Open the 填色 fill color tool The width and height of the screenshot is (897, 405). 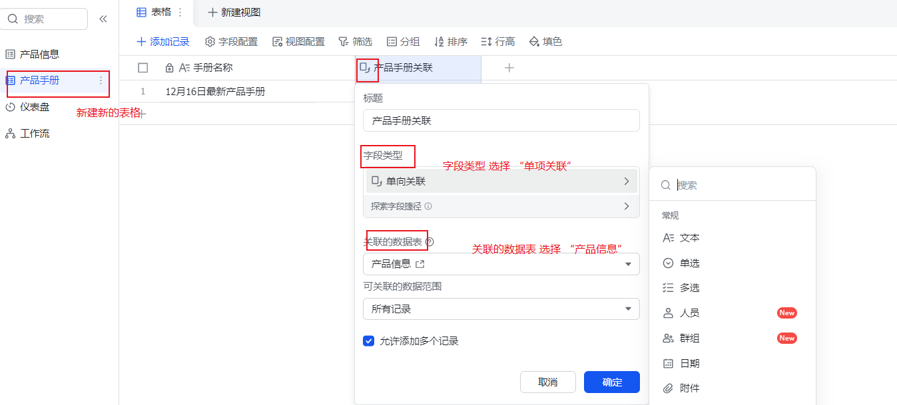pos(545,42)
